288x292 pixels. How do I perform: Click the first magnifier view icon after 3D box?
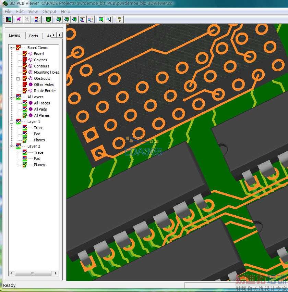tap(59, 20)
